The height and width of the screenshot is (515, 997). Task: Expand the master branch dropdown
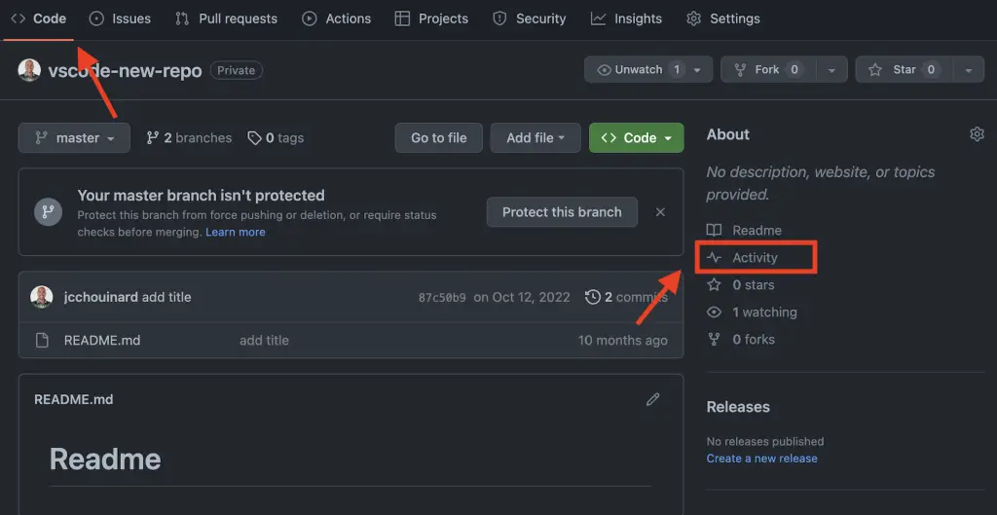pyautogui.click(x=74, y=138)
